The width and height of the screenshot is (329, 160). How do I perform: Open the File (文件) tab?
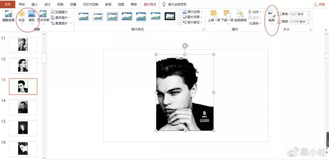tap(8, 4)
